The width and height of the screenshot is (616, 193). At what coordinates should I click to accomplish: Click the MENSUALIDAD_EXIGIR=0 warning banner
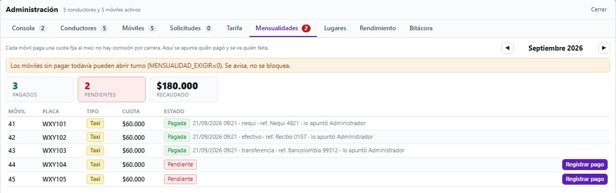pyautogui.click(x=308, y=66)
